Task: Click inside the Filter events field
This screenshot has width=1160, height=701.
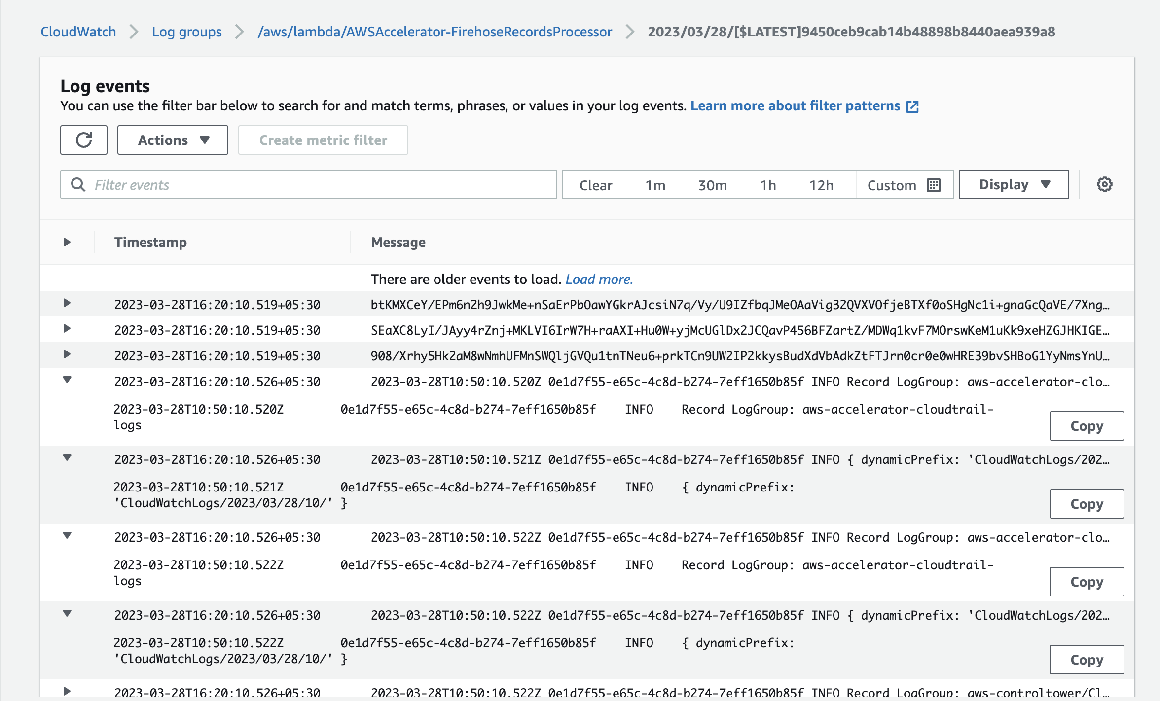Action: point(296,184)
